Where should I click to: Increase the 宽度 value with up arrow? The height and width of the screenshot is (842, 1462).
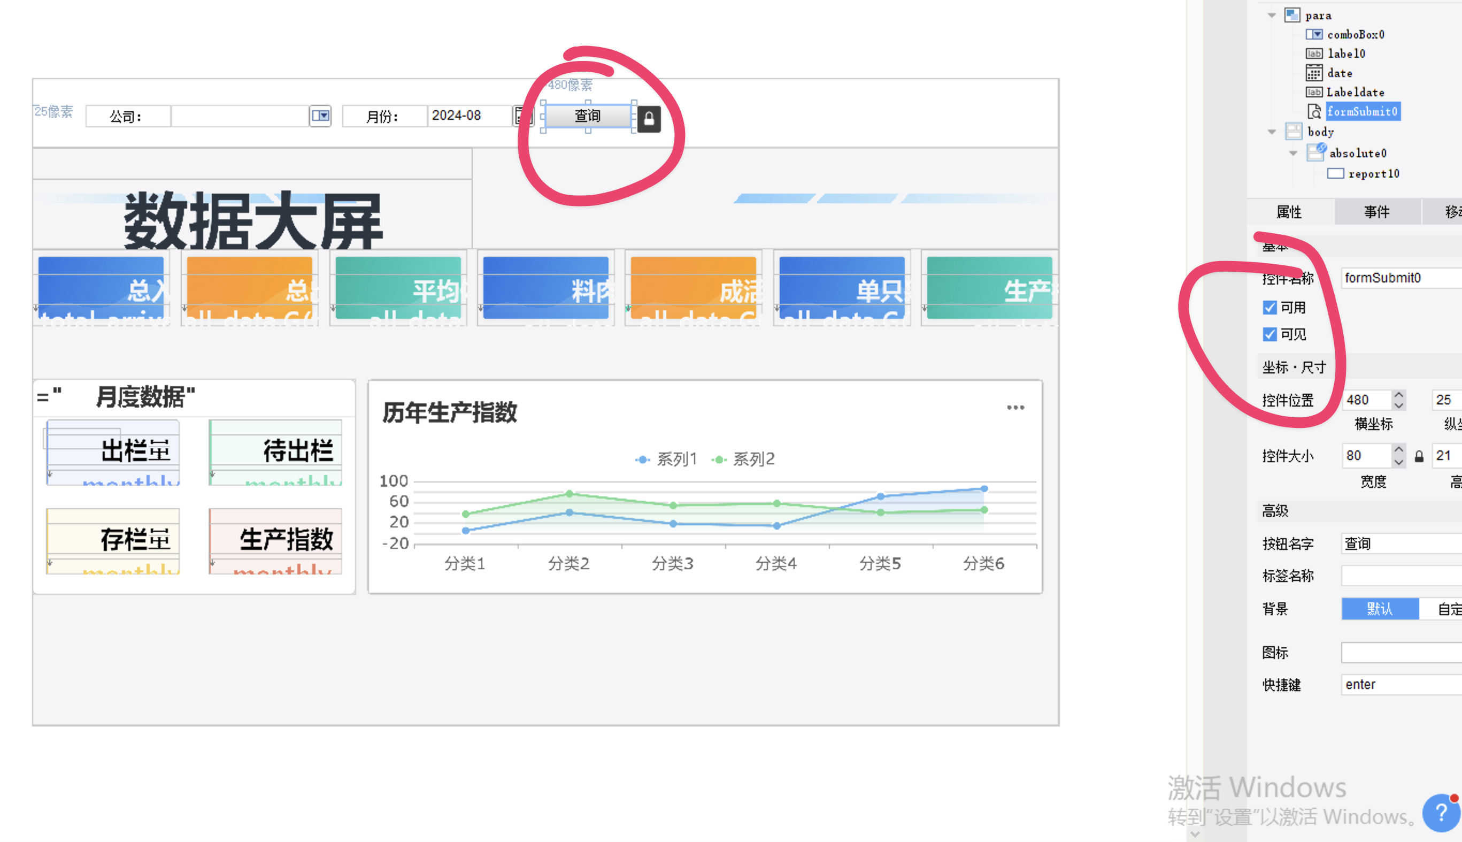1398,450
